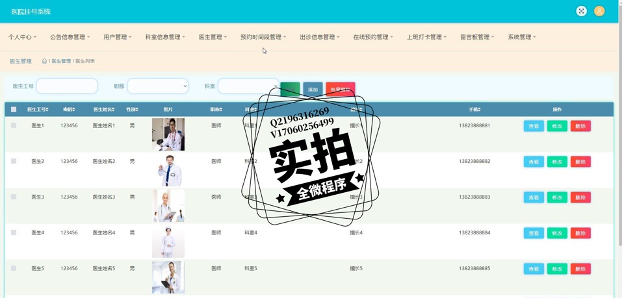Viewport: 622px width, 298px height.
Task: Open the 医生管理 navigation menu
Action: [213, 37]
